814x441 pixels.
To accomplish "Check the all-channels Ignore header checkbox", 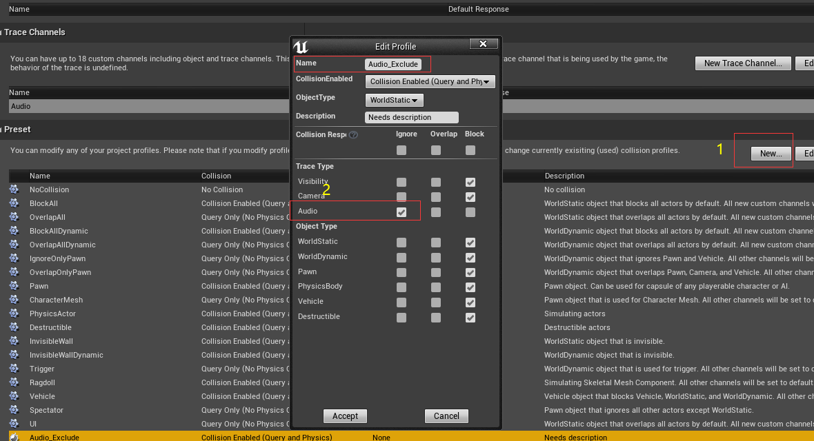I will coord(401,150).
